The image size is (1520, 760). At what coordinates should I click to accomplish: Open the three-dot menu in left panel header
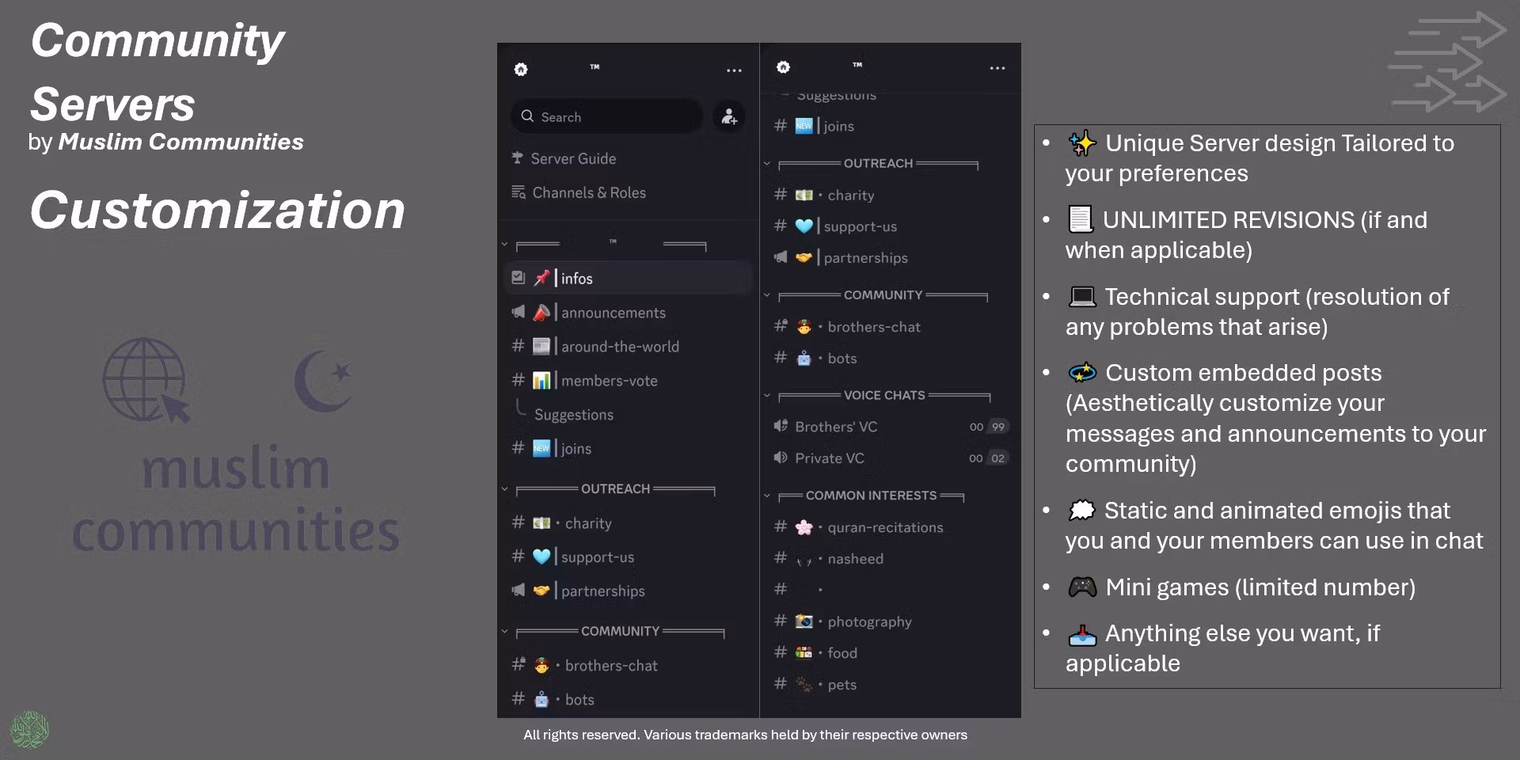coord(734,70)
